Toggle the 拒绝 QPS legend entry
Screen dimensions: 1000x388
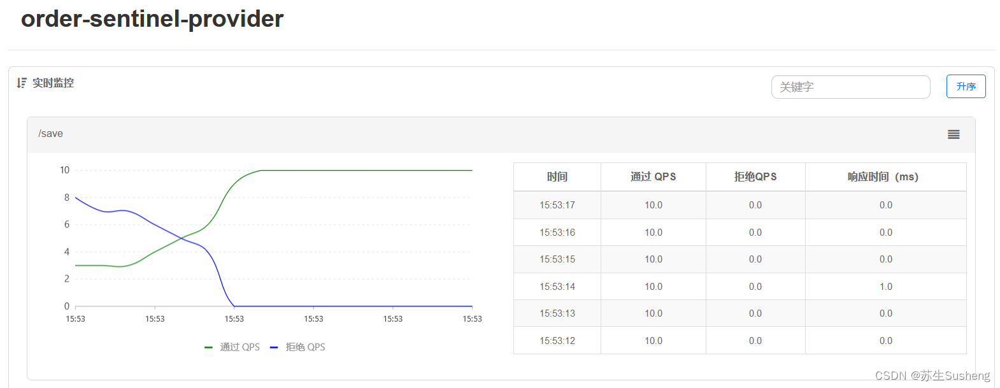click(x=297, y=347)
